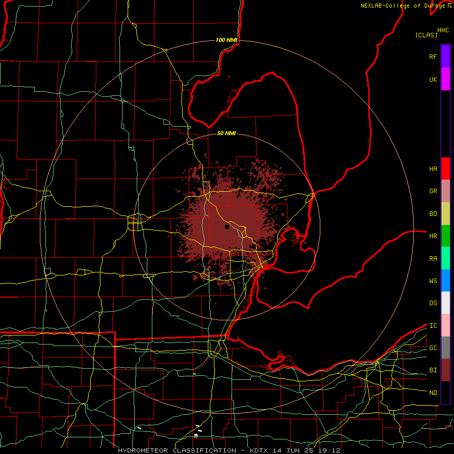Click the BI legend label
Image resolution: width=454 pixels, height=454 pixels.
pos(433,370)
